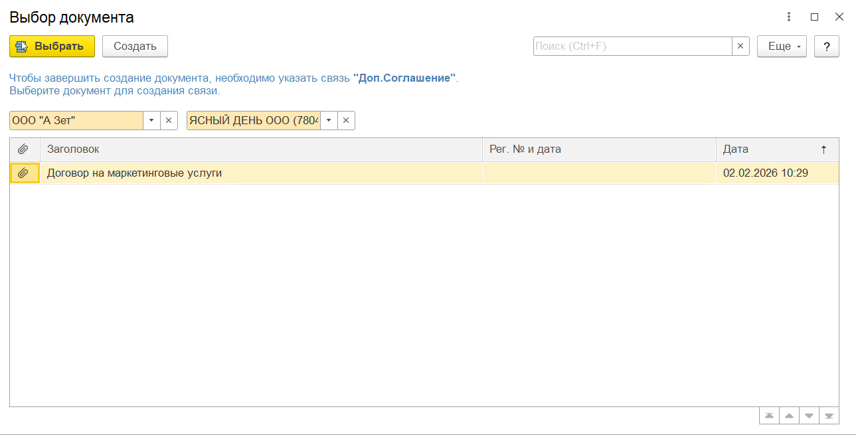Open help with the question mark button
Screen dimensions: 856x435
pos(826,46)
